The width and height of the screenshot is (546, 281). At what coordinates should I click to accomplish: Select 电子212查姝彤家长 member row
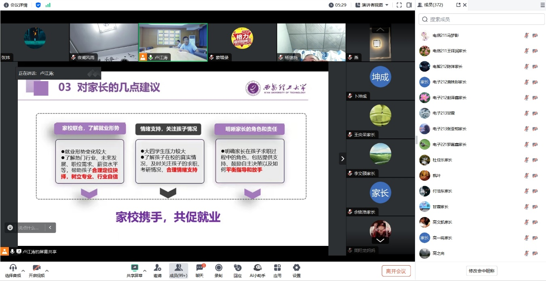[480, 82]
